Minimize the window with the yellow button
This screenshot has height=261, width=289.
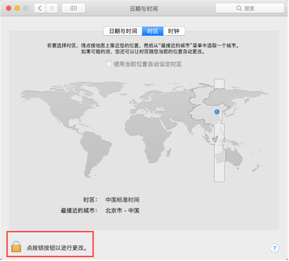coord(17,8)
